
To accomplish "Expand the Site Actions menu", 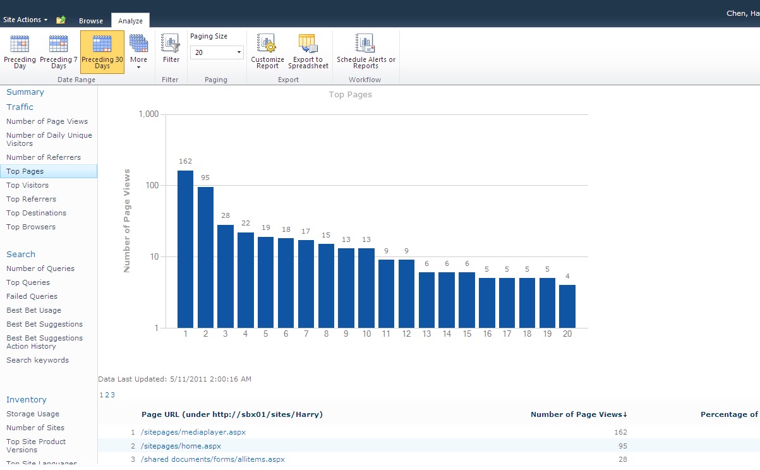I will pos(25,20).
